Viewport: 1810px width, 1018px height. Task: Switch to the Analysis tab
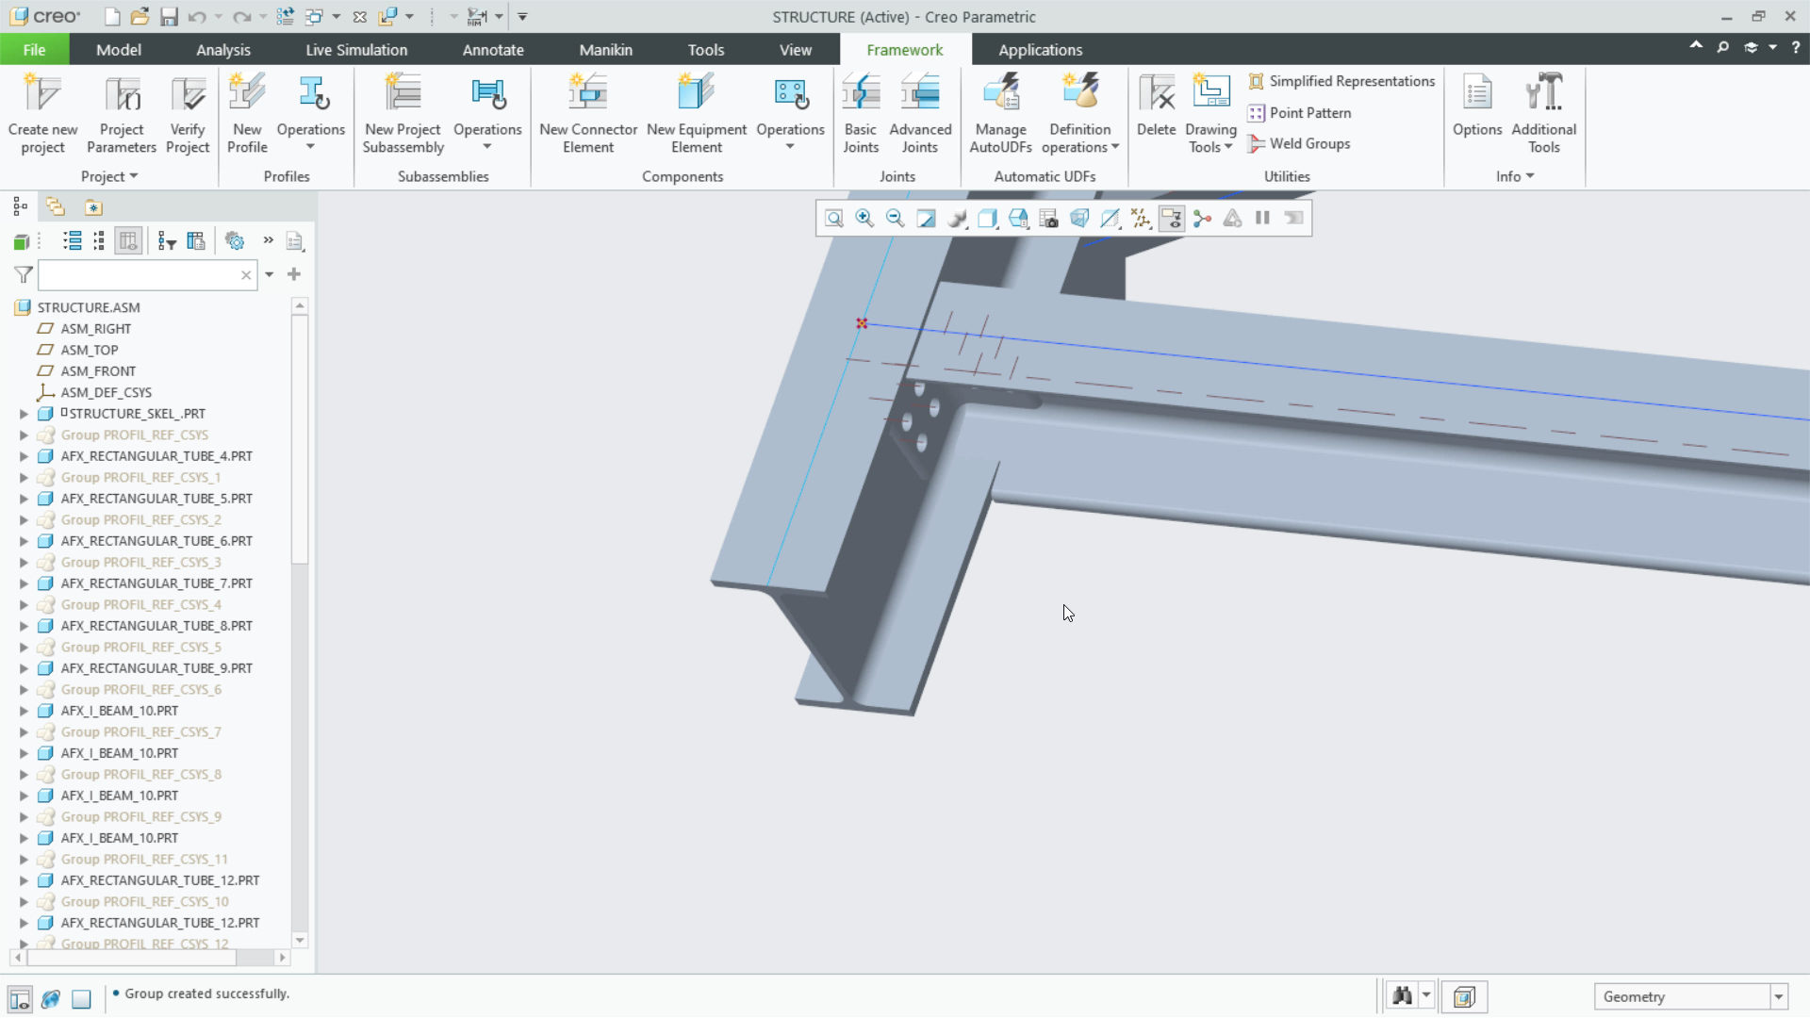coord(223,50)
